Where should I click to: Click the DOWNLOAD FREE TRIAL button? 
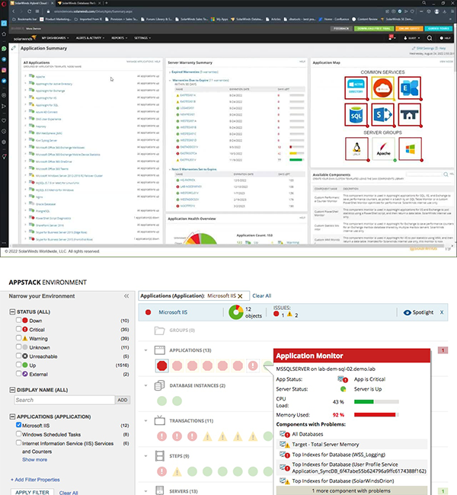click(374, 28)
